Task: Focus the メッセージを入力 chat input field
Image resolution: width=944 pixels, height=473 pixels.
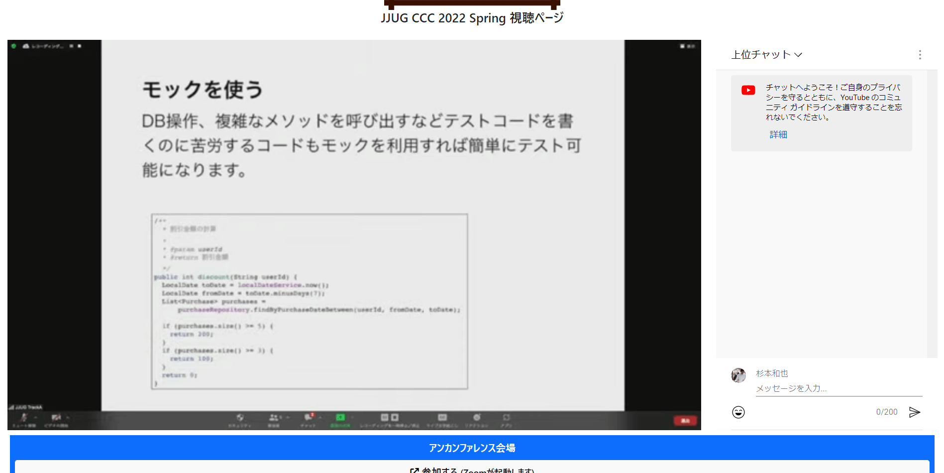Action: (839, 388)
